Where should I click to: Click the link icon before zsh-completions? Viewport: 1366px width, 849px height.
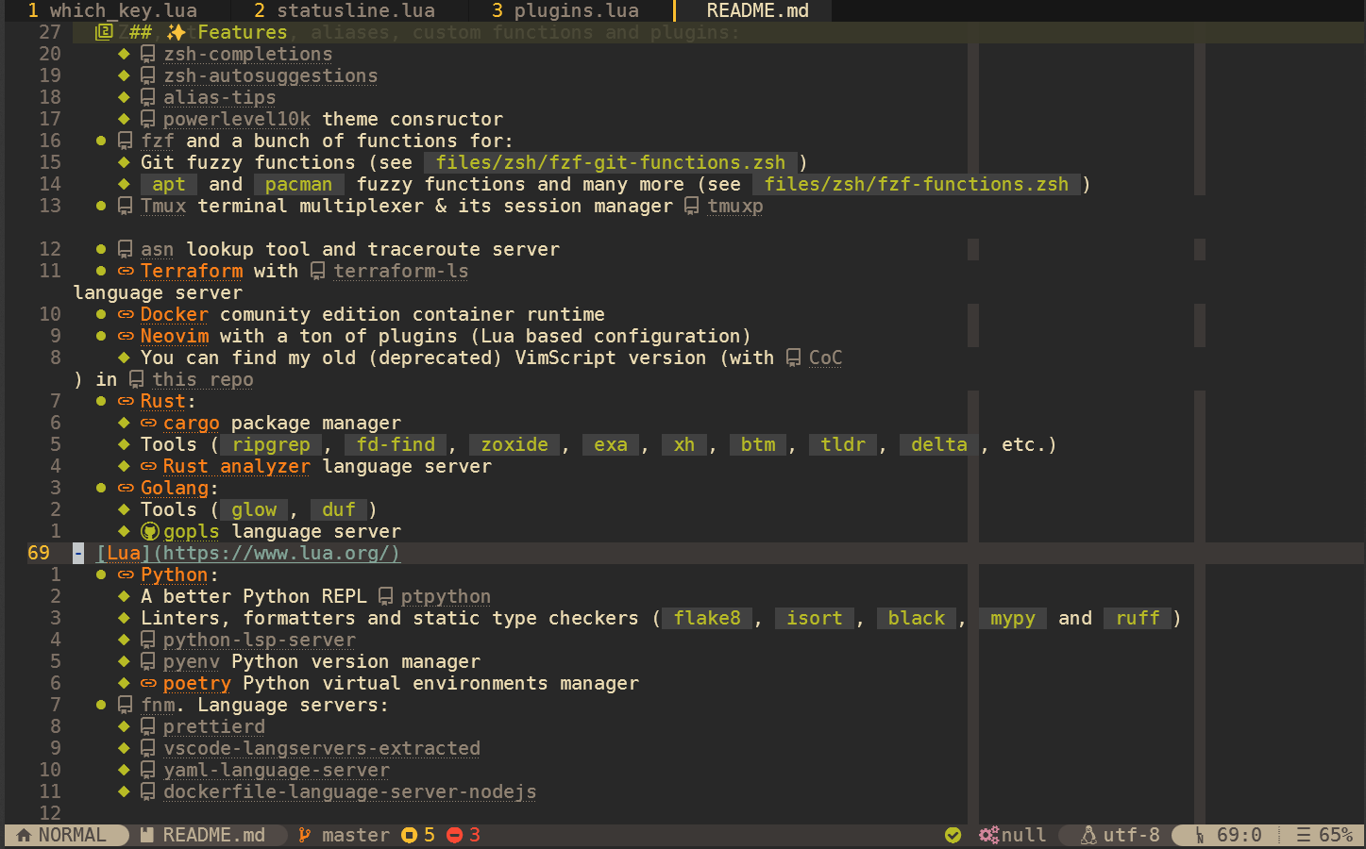pos(147,54)
